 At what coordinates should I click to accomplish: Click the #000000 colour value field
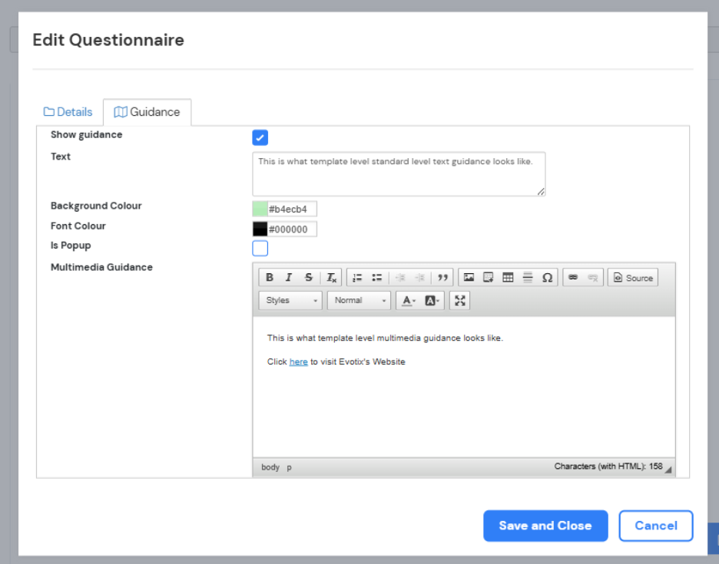click(292, 229)
